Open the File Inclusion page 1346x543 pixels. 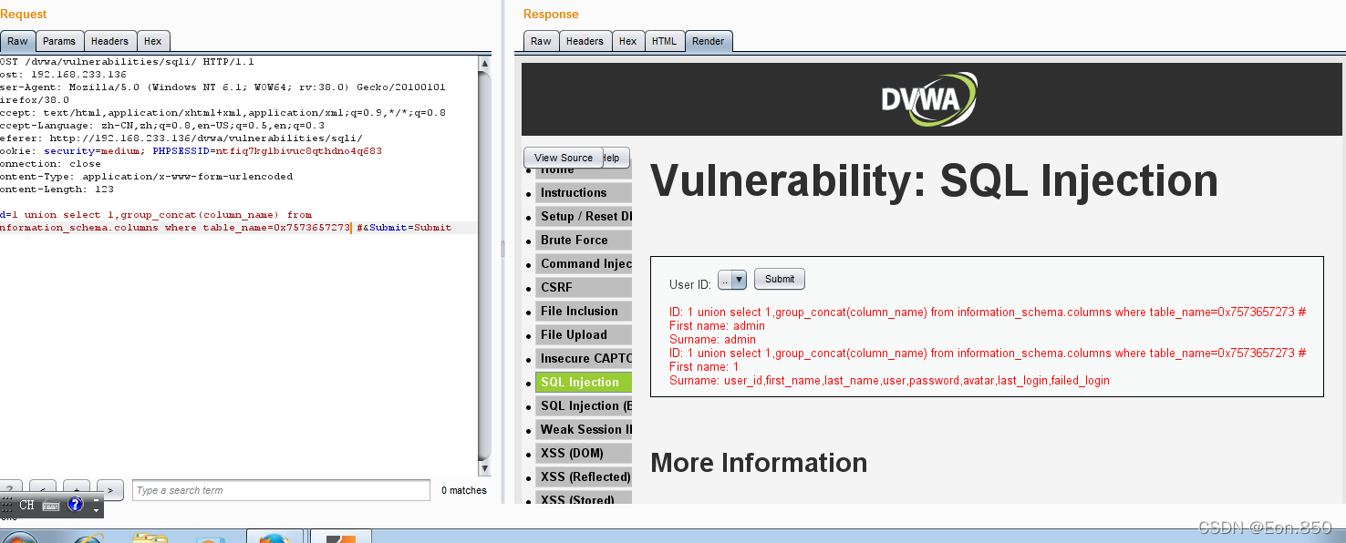584,311
